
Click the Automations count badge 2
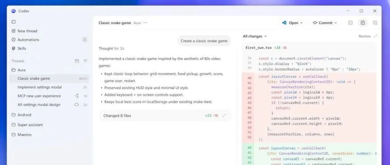click(x=84, y=40)
